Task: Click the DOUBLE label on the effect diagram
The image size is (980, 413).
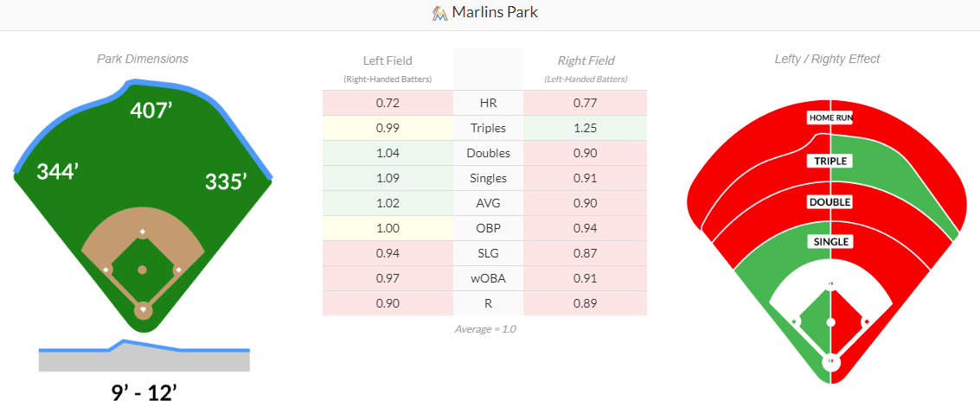Action: (830, 202)
